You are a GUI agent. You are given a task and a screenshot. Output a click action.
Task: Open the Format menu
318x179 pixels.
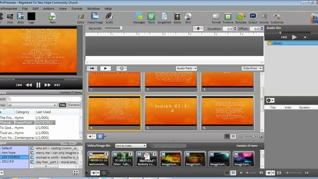(x=77, y=8)
